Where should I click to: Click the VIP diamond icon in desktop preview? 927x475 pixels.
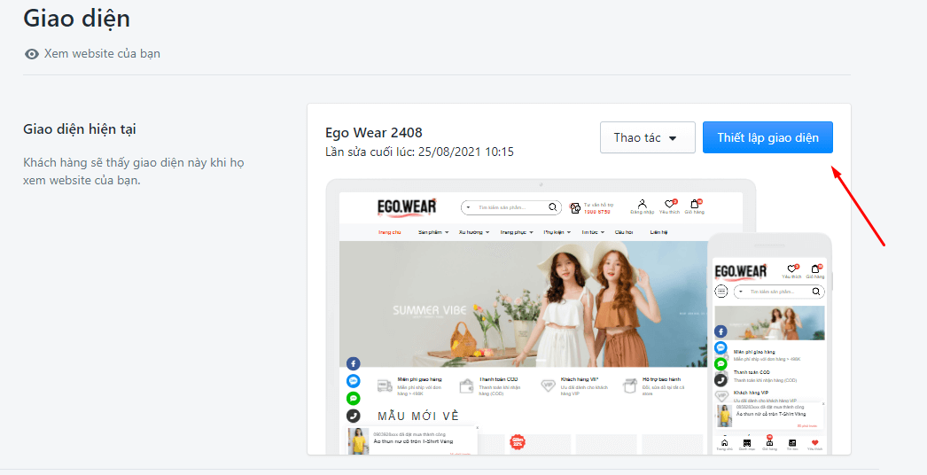point(548,385)
